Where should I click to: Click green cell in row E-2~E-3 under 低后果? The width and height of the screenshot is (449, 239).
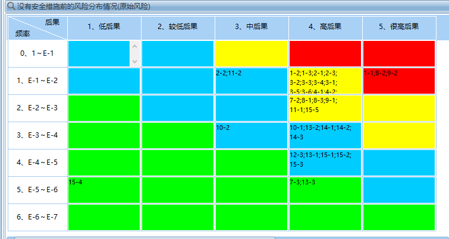coord(104,108)
